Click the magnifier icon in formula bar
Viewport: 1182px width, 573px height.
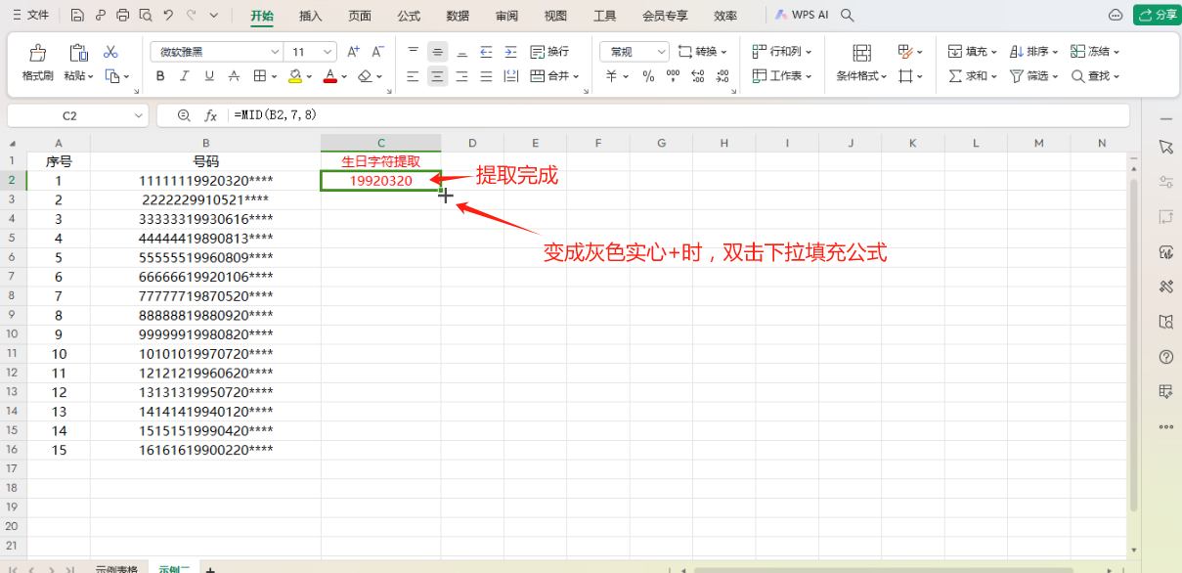[183, 115]
